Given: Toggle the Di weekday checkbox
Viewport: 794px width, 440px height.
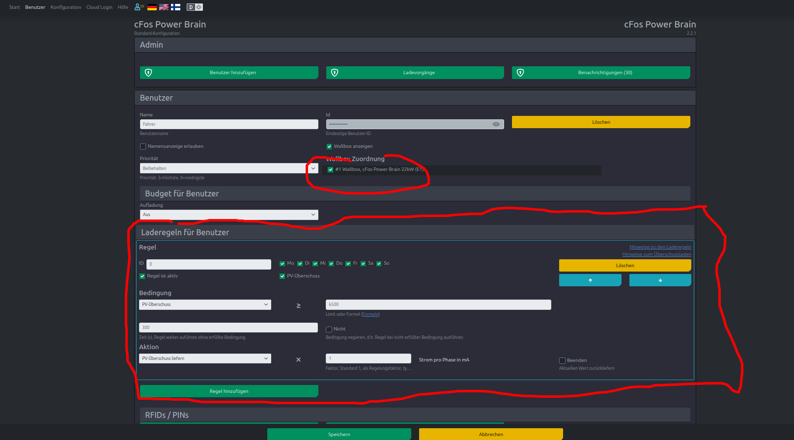Looking at the screenshot, I should tap(300, 263).
